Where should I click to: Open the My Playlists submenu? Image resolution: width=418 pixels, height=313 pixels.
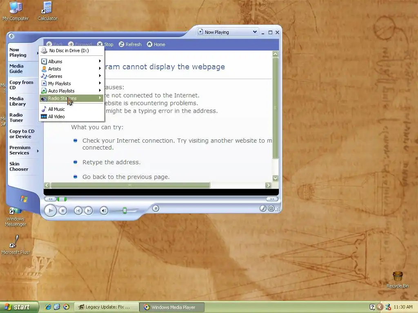point(71,84)
